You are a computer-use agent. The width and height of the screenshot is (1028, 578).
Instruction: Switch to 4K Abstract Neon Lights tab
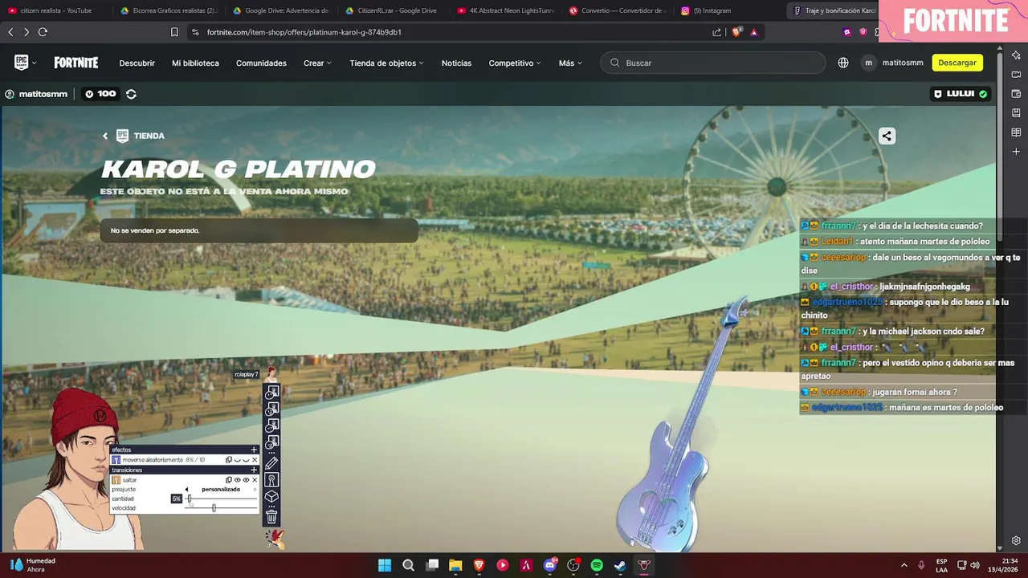(x=506, y=10)
